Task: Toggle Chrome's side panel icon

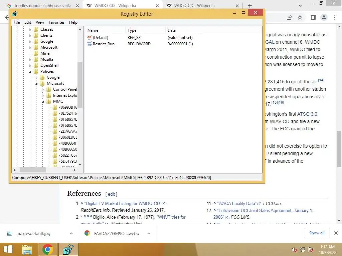Action: pyautogui.click(x=313, y=17)
